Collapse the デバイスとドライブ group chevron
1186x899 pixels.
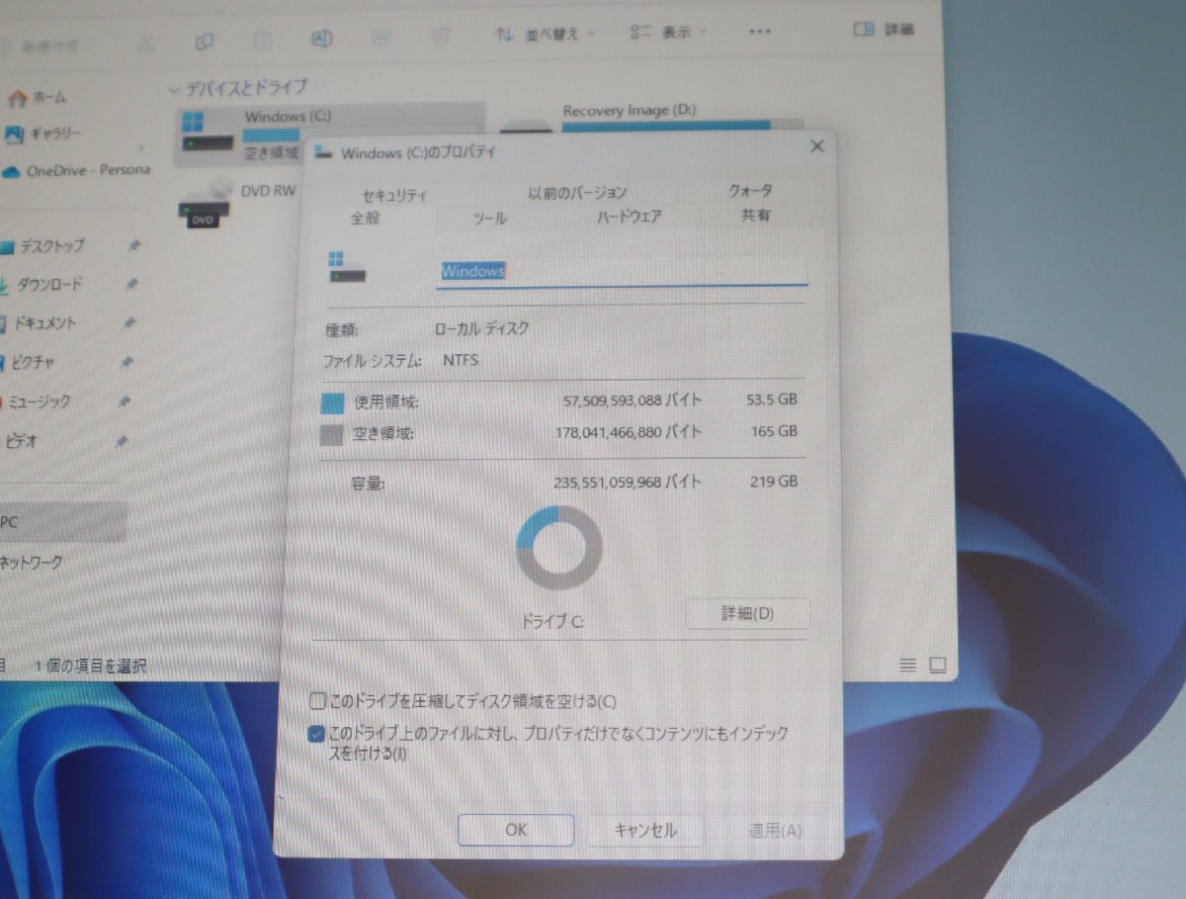pyautogui.click(x=175, y=89)
